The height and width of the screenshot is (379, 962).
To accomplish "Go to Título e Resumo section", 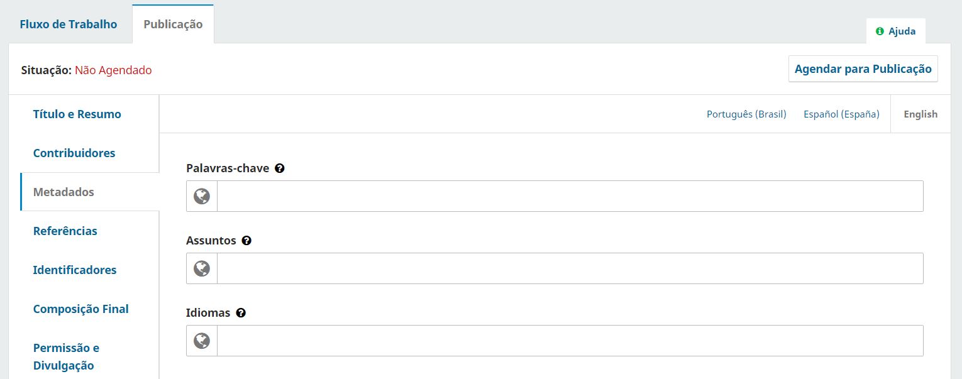I will point(77,114).
